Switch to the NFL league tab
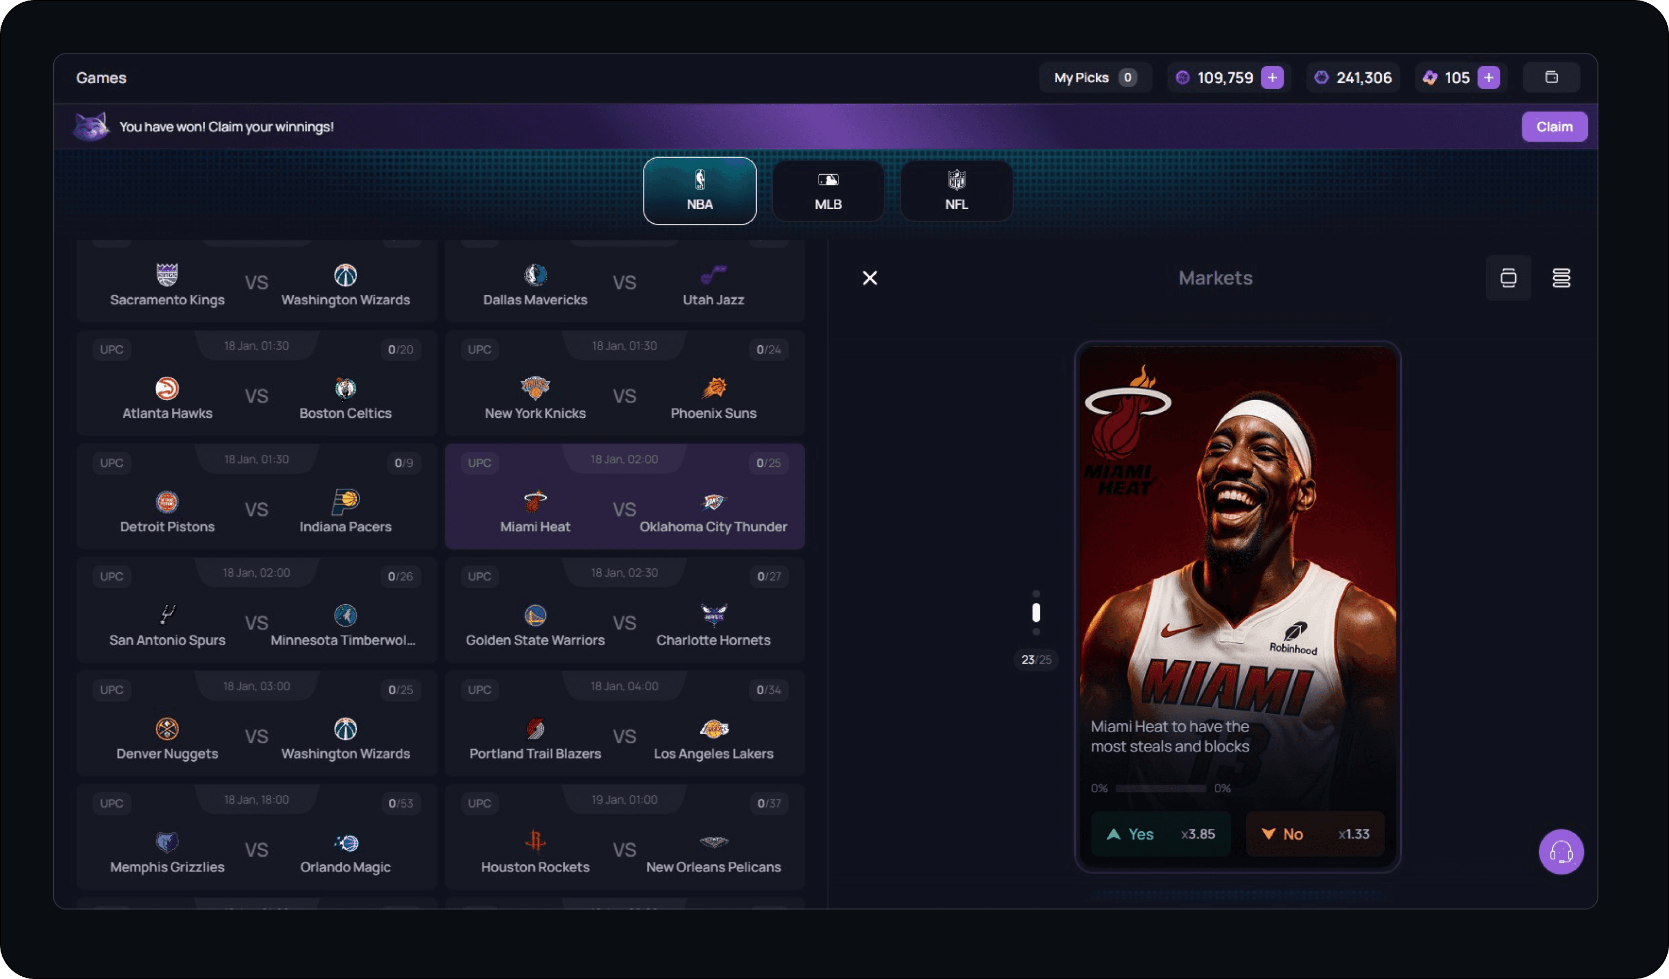Screen dimensions: 1669x979 (956, 191)
